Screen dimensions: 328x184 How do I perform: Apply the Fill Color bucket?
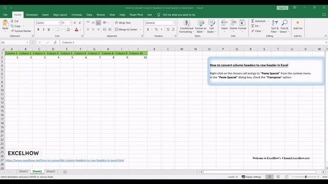68,30
